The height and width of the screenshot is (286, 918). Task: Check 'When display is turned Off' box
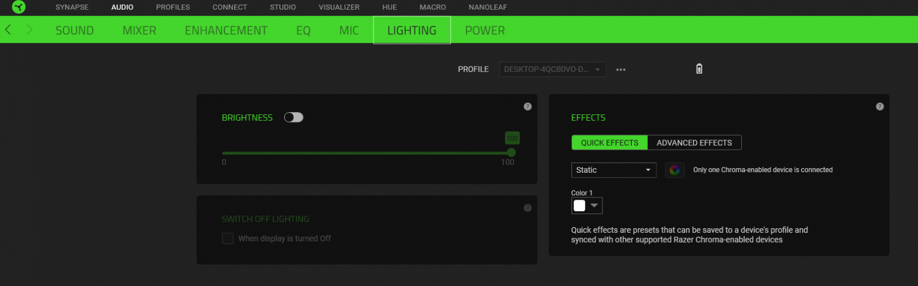[228, 239]
